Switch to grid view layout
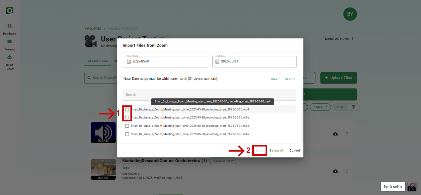The image size is (421, 195). pos(353,107)
